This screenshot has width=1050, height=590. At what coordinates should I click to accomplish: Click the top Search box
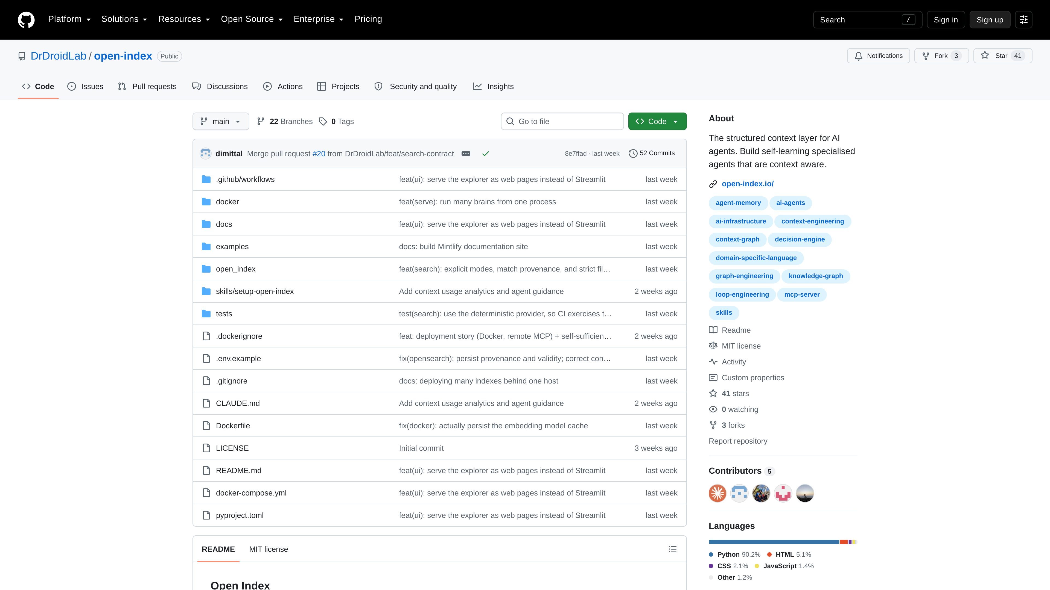(867, 20)
